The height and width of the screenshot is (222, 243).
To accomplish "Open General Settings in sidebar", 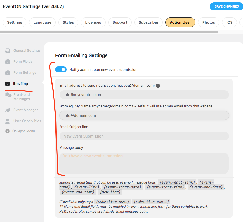I will (27, 51).
